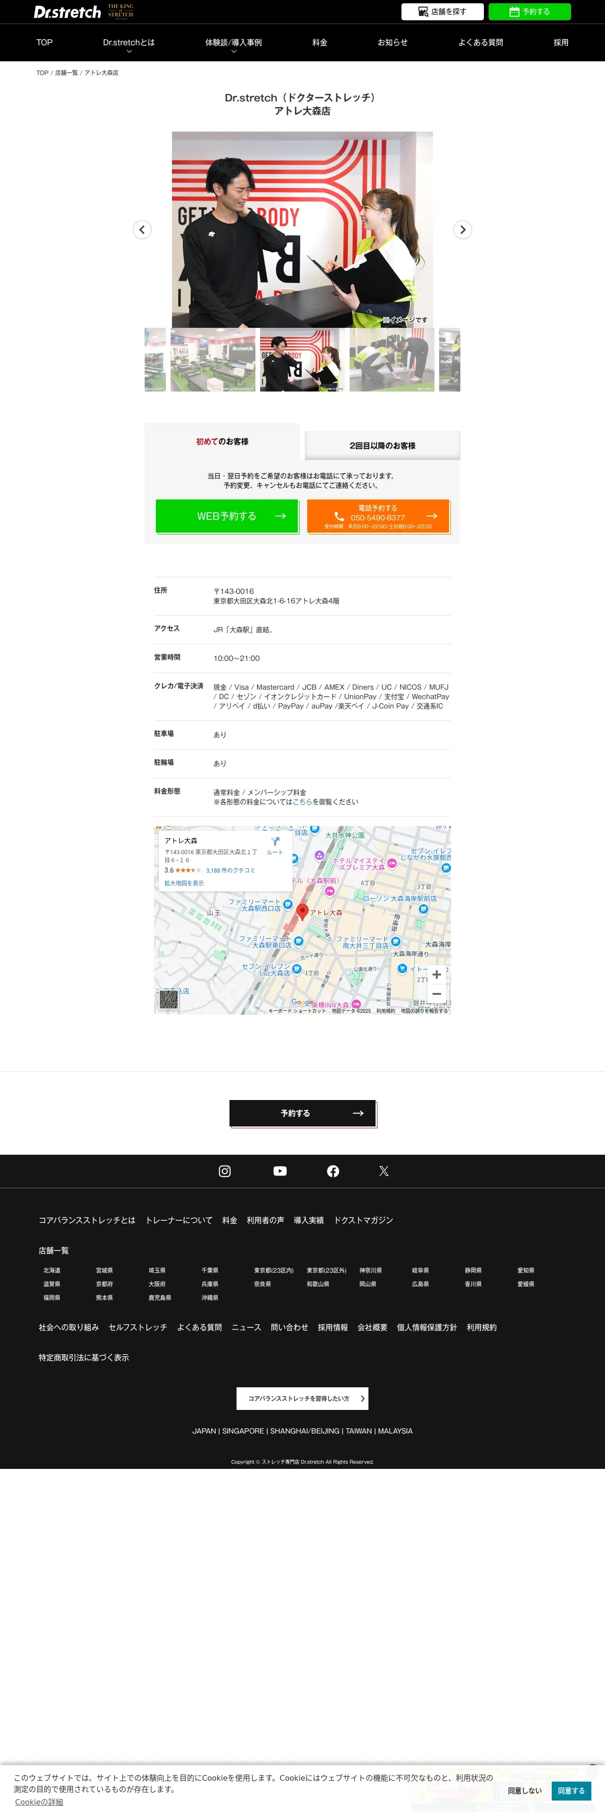Click the green WEB予約する button
Screen dimensions: 605x1817
pos(228,517)
